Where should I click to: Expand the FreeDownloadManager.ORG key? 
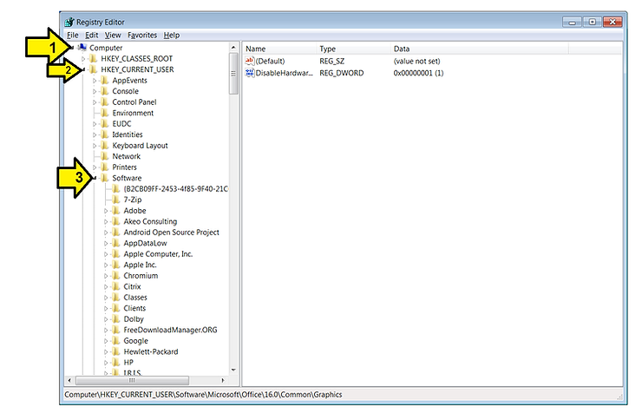(x=106, y=330)
